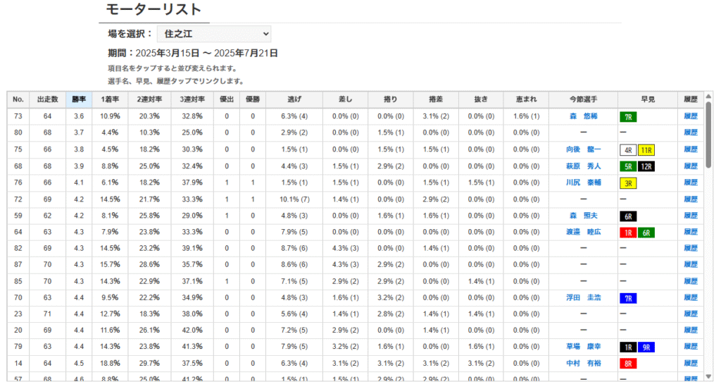Open racer link 中村 有裕

click(x=583, y=363)
